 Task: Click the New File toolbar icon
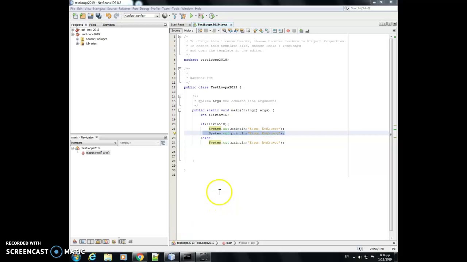pos(75,16)
